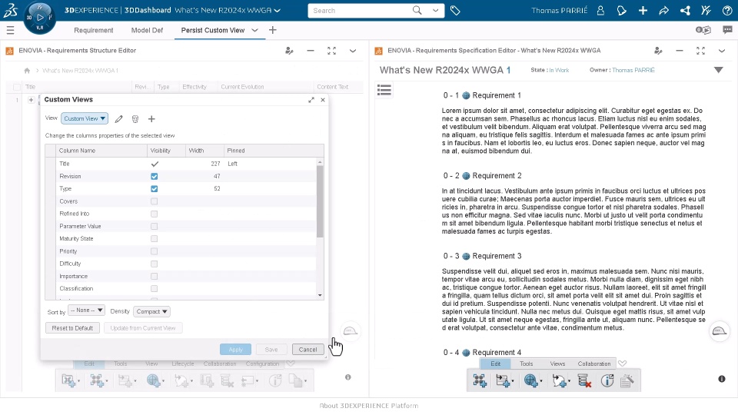
Task: Click search magnifier icon
Action: (x=417, y=10)
